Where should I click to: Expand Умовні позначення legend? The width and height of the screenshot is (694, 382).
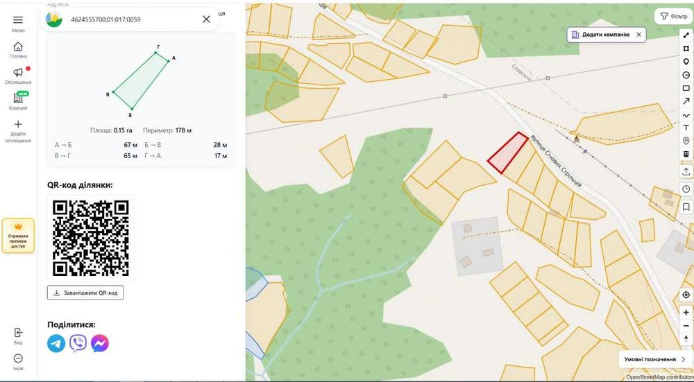(x=654, y=359)
